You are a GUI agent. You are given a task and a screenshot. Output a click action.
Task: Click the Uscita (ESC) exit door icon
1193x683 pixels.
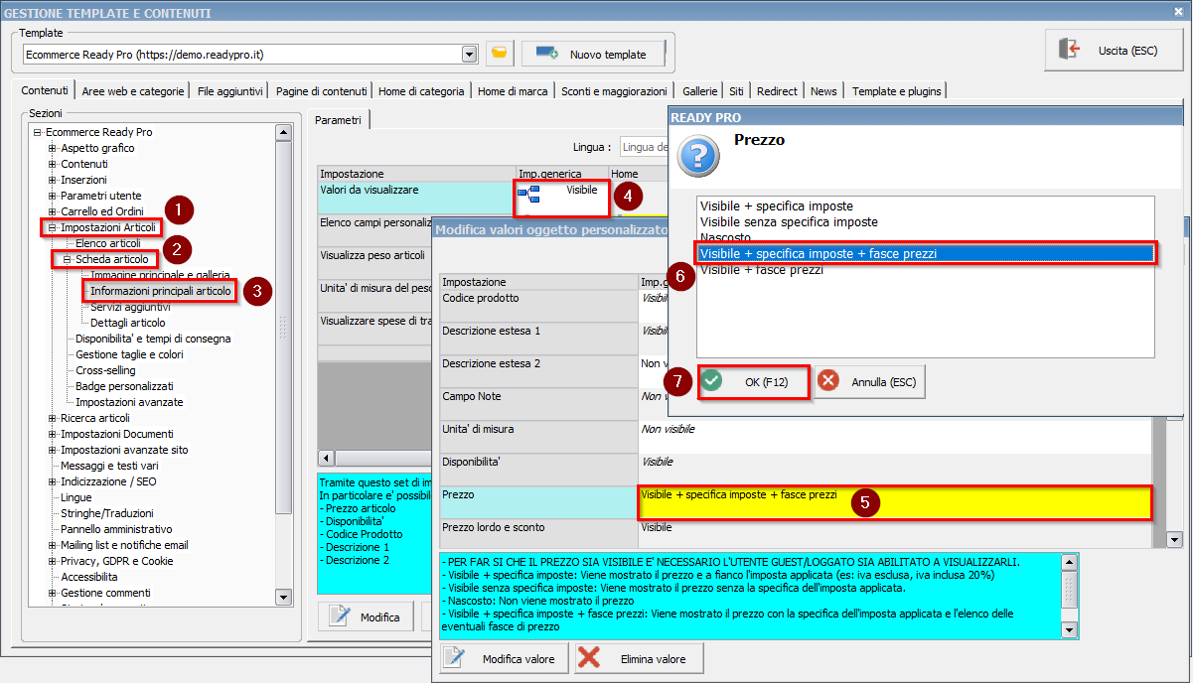(1070, 50)
